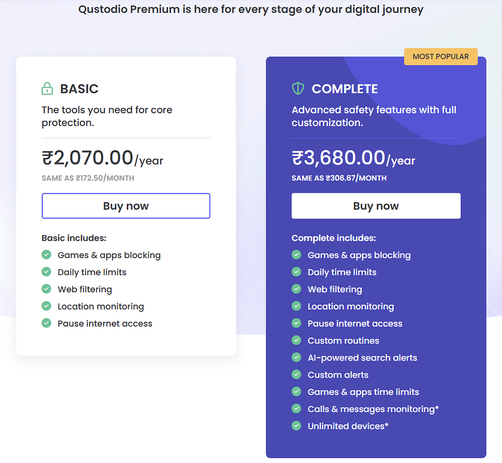
Task: Click checkmark beside Games & apps time limits
Action: tap(297, 392)
